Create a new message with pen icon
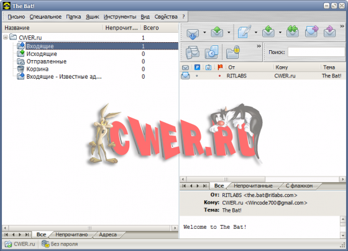This screenshot has width=348, height=251. tap(244, 32)
